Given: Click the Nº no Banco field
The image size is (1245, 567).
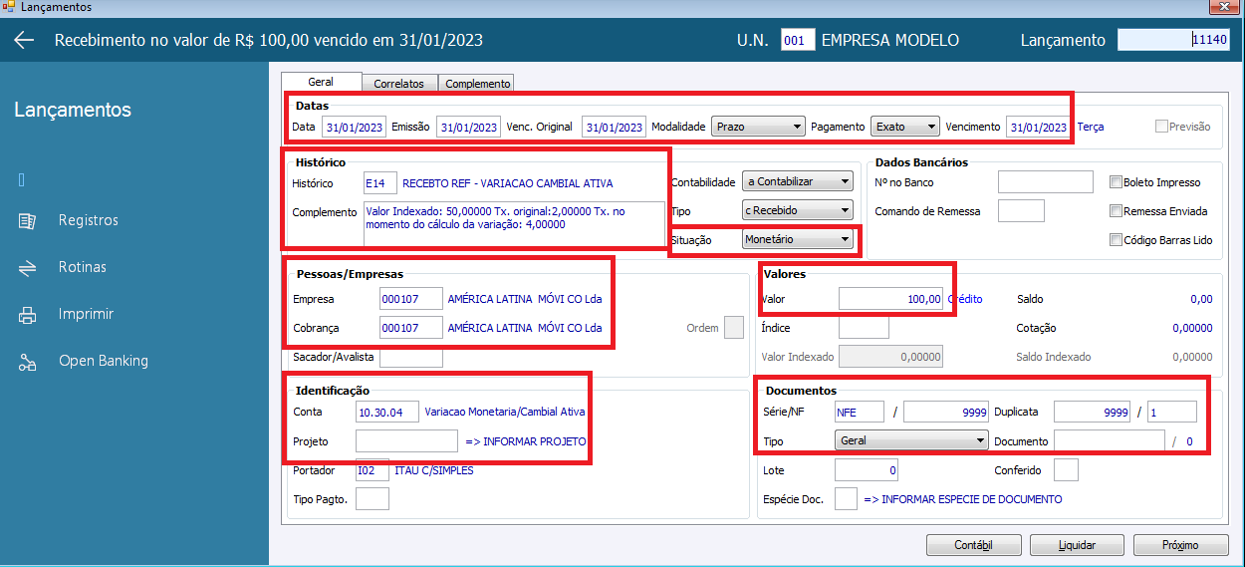Looking at the screenshot, I should coord(1046,181).
